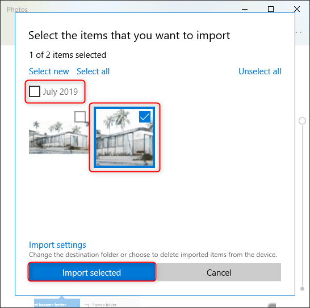Click Unselect all link

coord(259,71)
